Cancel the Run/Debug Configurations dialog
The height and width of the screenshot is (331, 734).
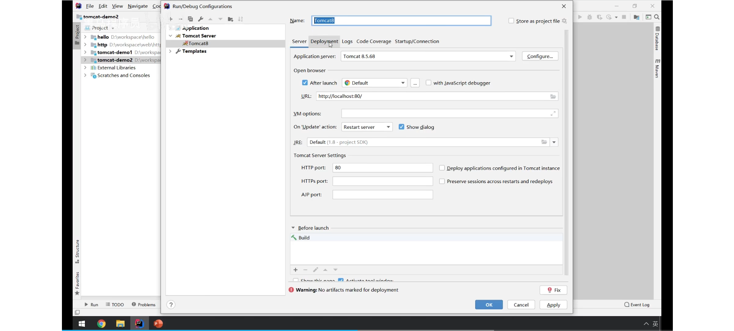(x=521, y=305)
